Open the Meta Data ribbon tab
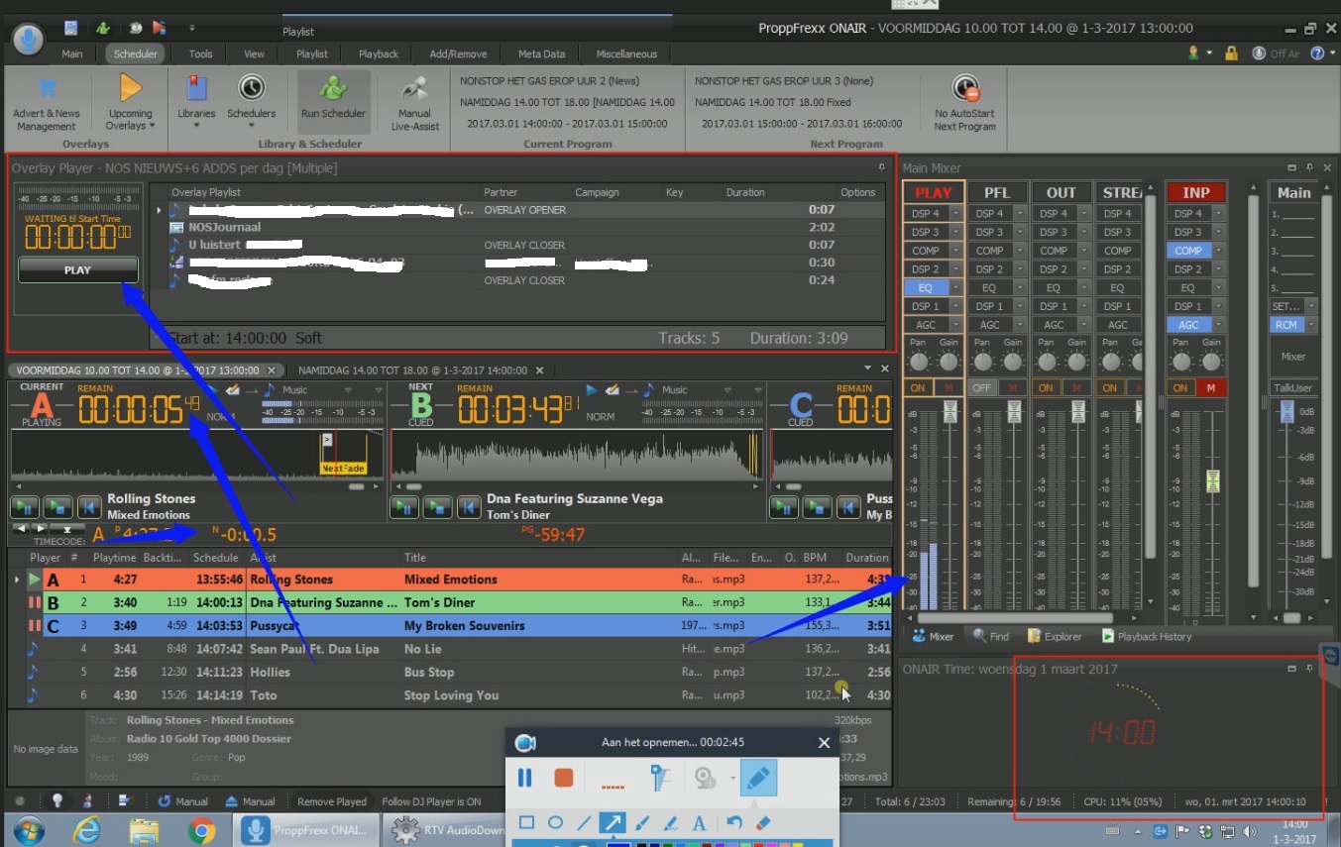The image size is (1341, 847). (x=541, y=53)
